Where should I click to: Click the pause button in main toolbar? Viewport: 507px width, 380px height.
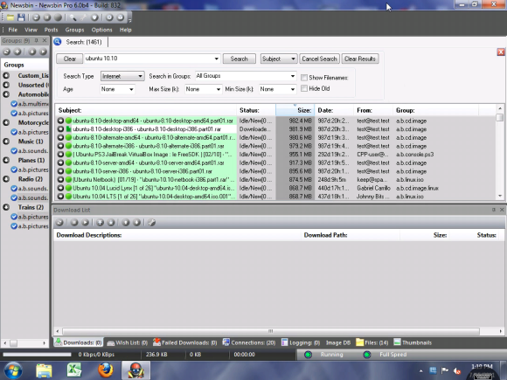[47, 17]
